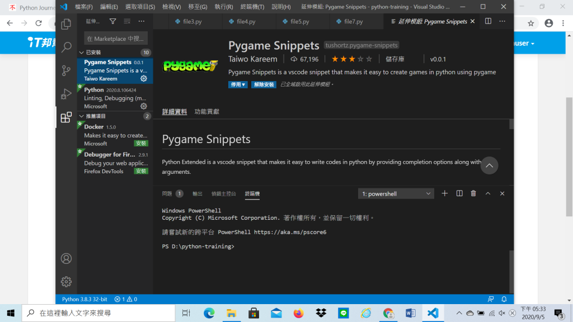Open the user dropdown in browser page
Image resolution: width=573 pixels, height=322 pixels.
[525, 43]
